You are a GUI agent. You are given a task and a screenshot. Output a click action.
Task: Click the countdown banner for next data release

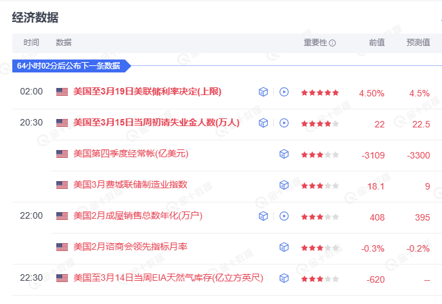tap(70, 65)
